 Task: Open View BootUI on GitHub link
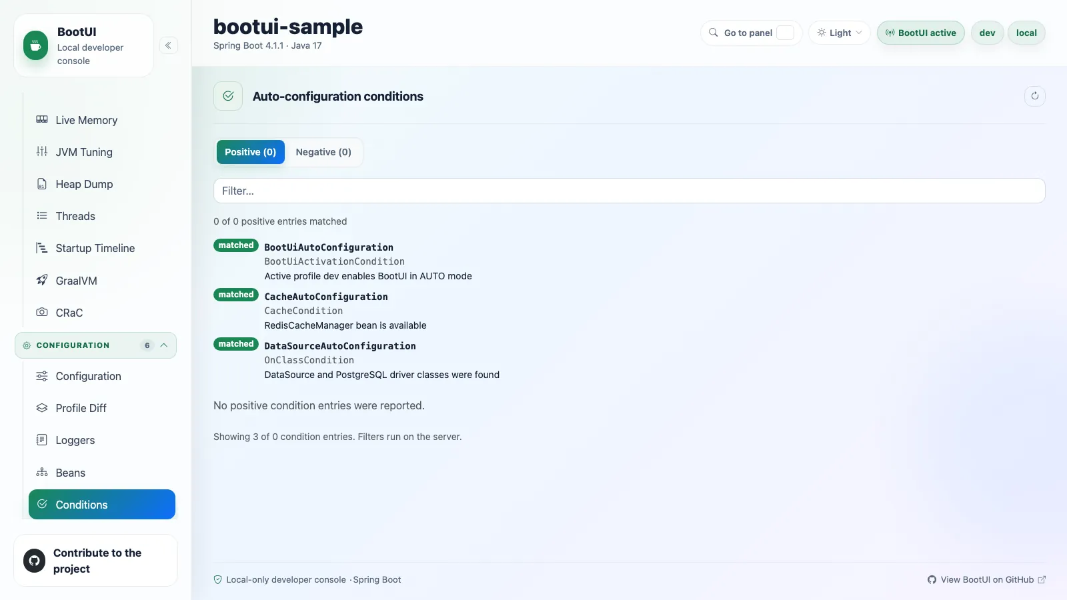click(x=986, y=580)
